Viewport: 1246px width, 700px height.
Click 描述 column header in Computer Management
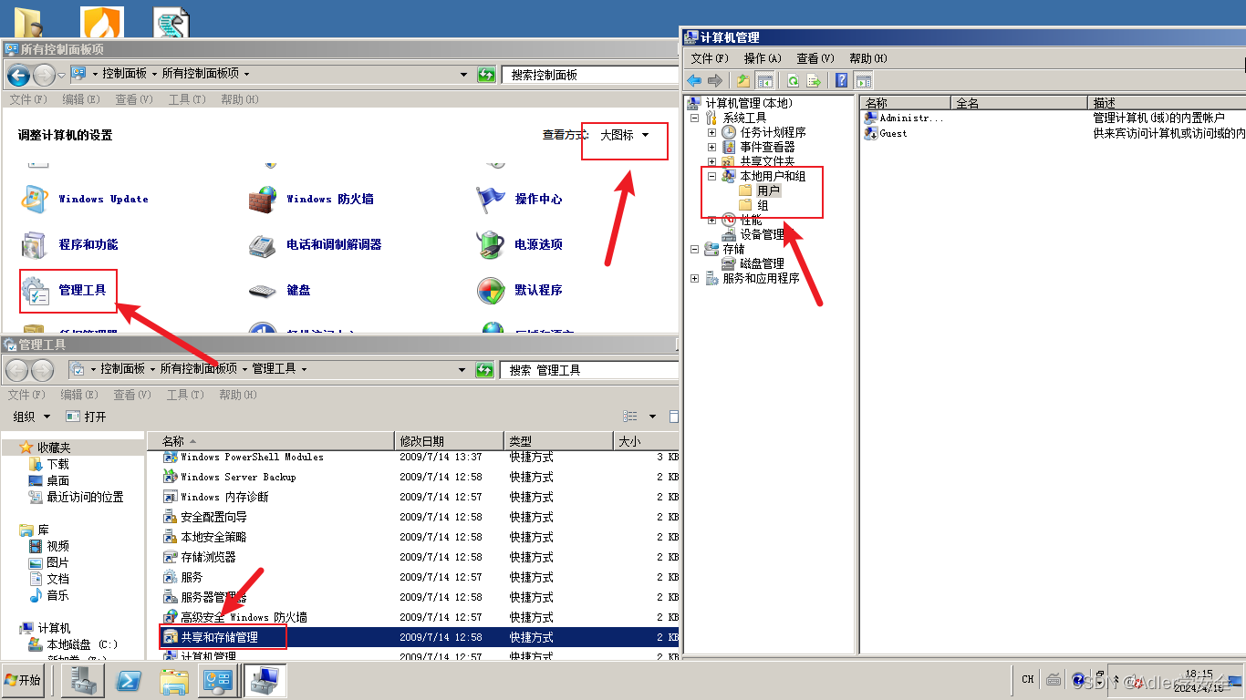1167,103
